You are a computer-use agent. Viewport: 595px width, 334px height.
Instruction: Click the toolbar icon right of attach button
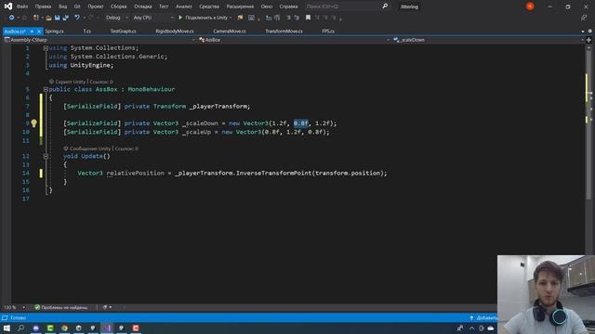tap(240, 18)
